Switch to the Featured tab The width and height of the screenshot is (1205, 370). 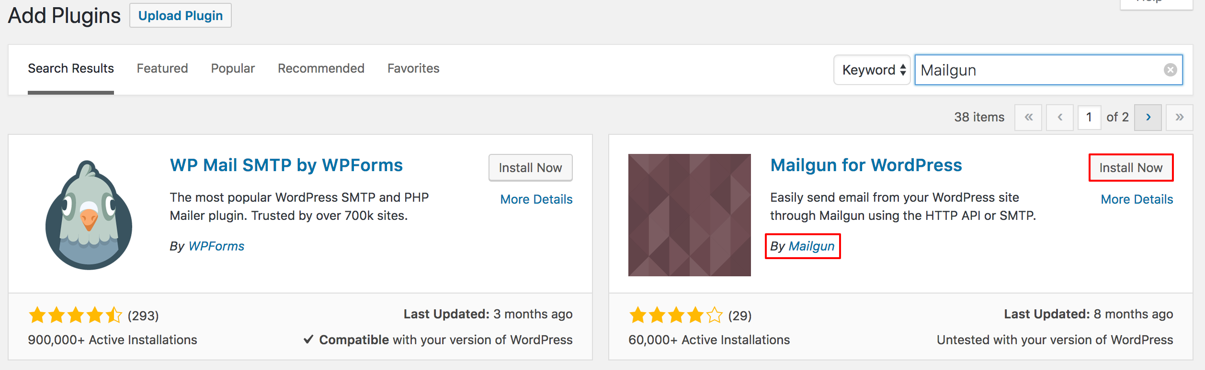[162, 68]
